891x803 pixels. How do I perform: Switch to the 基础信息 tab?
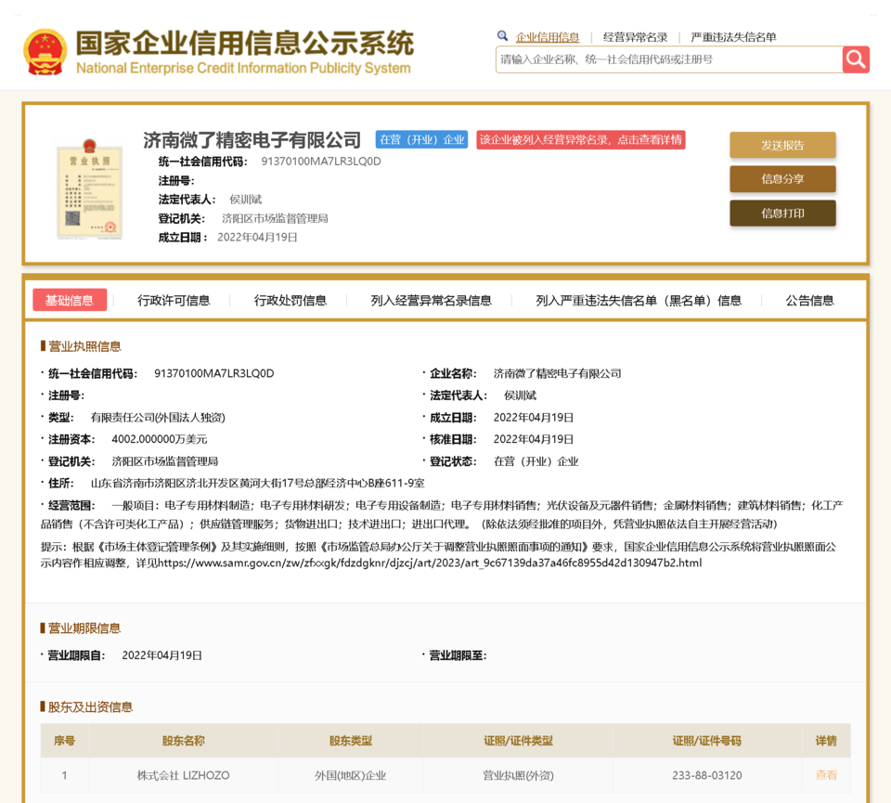(70, 300)
